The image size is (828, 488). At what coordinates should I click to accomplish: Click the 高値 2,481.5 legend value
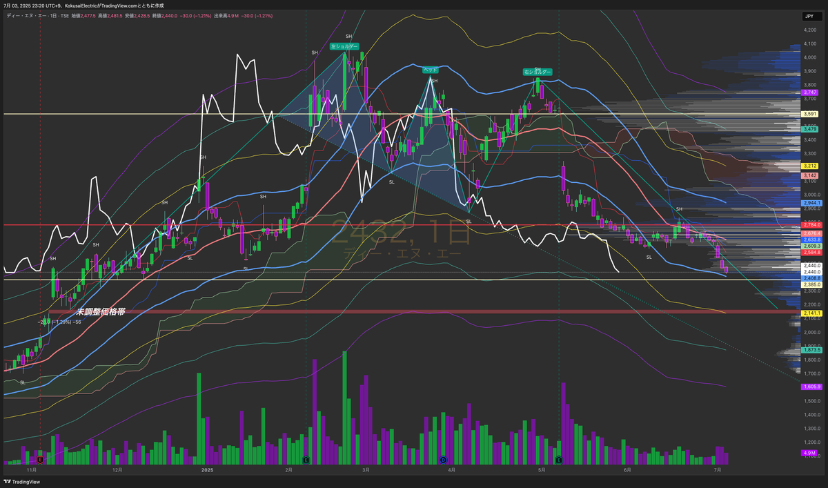coord(110,16)
